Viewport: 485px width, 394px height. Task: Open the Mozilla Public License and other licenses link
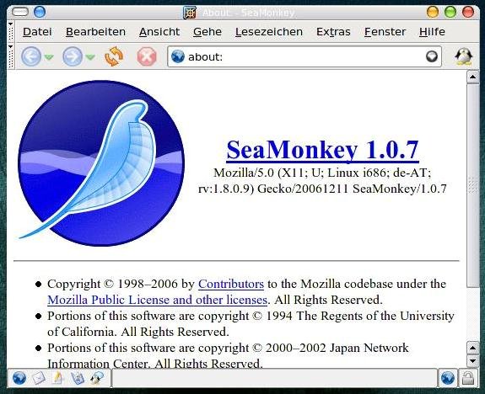pyautogui.click(x=158, y=300)
